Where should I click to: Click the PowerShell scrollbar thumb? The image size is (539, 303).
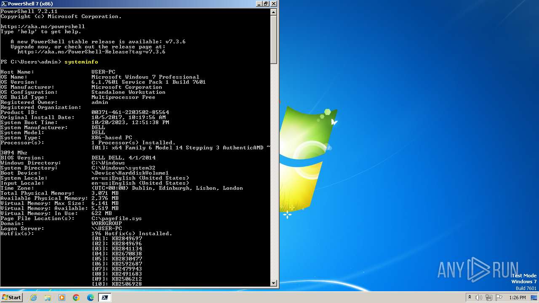pos(274,40)
